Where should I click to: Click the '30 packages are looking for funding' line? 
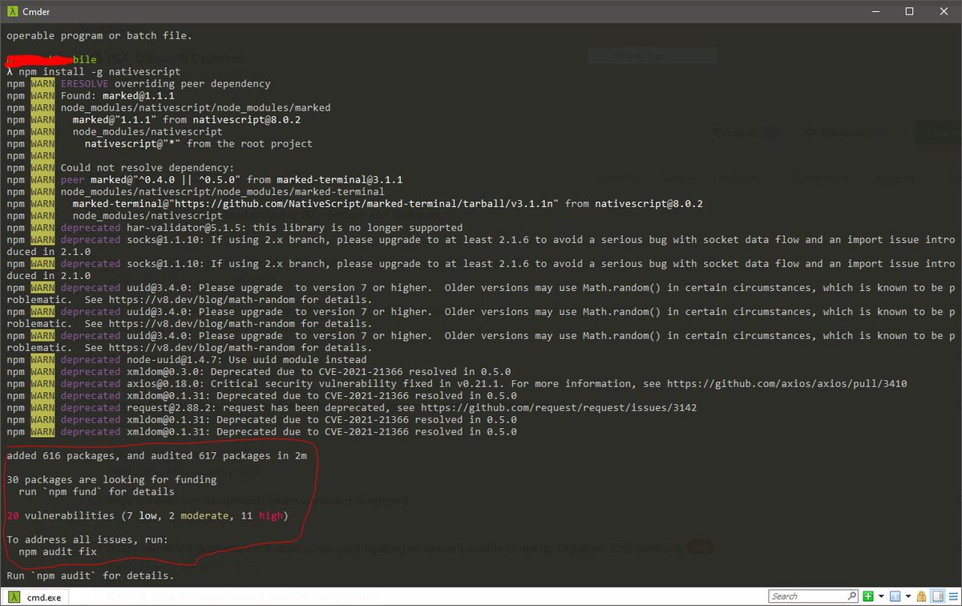(111, 479)
